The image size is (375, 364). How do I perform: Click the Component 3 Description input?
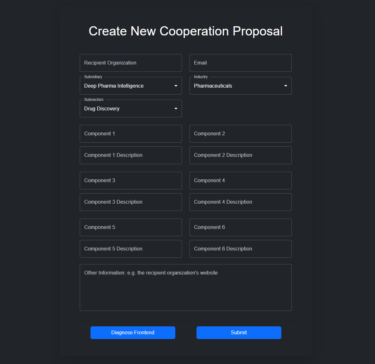[131, 202]
